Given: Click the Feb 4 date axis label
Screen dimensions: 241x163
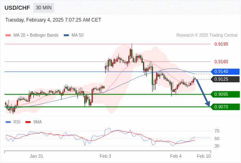Looking at the screenshot, I should point(176,156).
